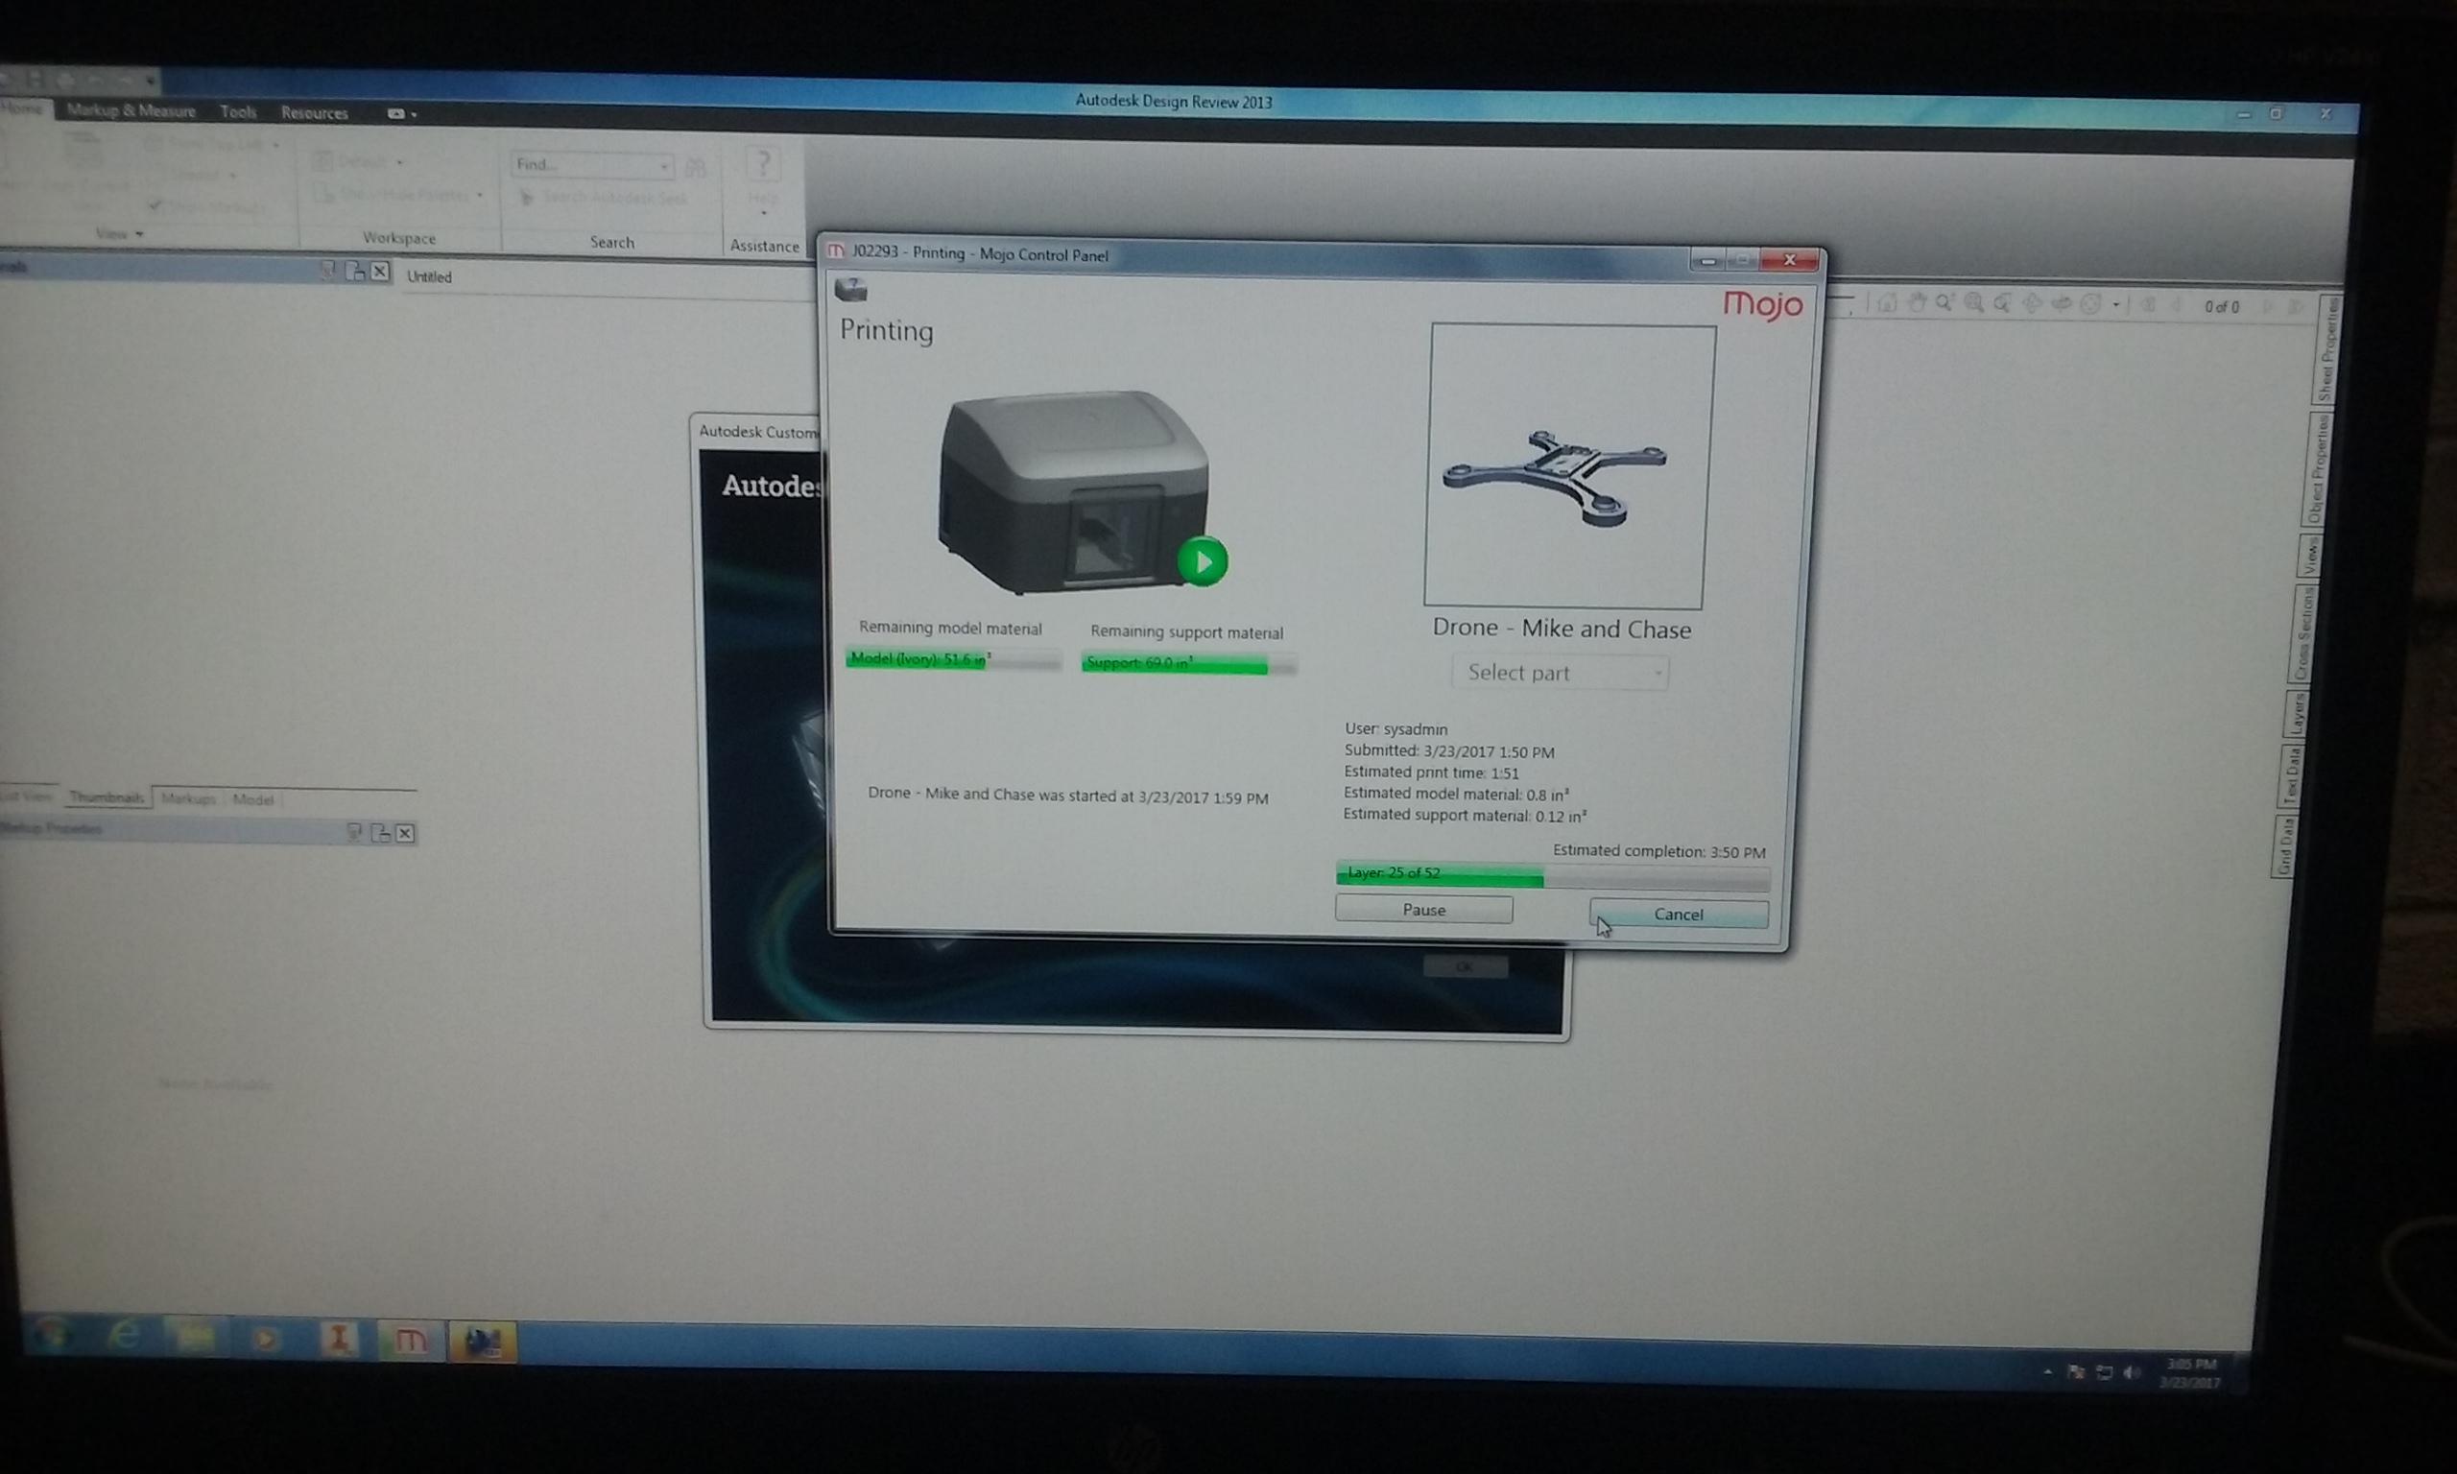2457x1474 pixels.
Task: Click the small printer icon in Mojo panel
Action: coord(851,289)
